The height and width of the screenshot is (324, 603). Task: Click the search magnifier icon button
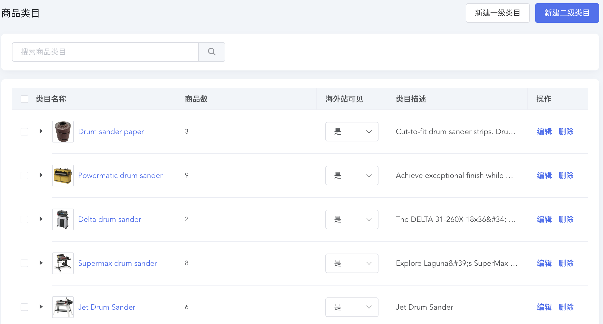coord(212,52)
